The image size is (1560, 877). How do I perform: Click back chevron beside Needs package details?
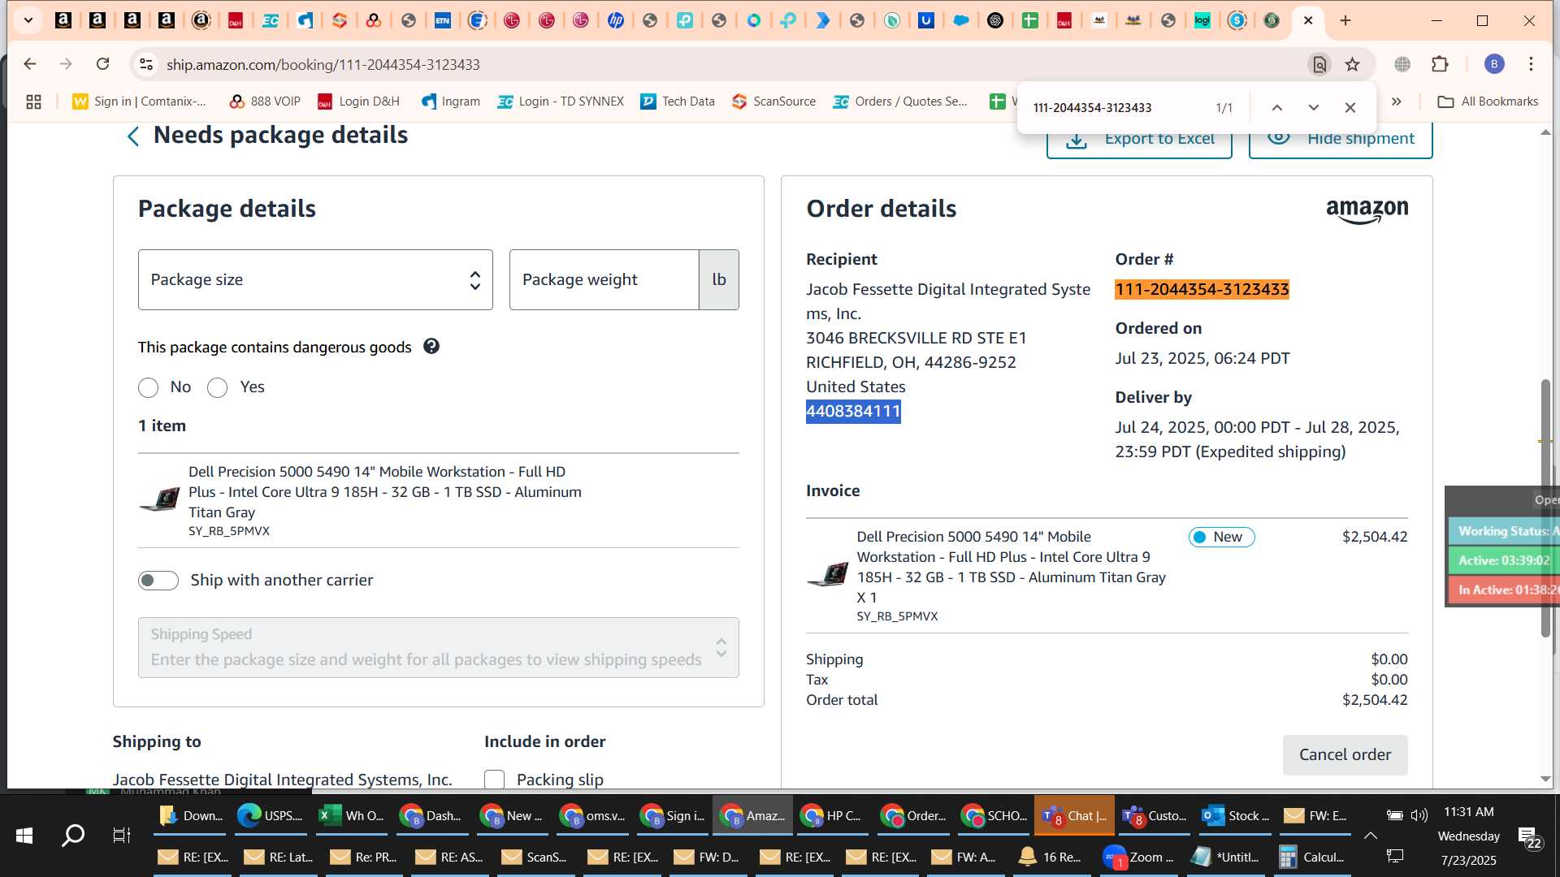[133, 136]
